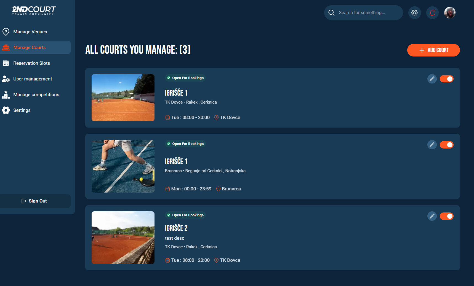Viewport: 474px width, 286px height.
Task: Click the notification bell icon
Action: click(x=432, y=13)
